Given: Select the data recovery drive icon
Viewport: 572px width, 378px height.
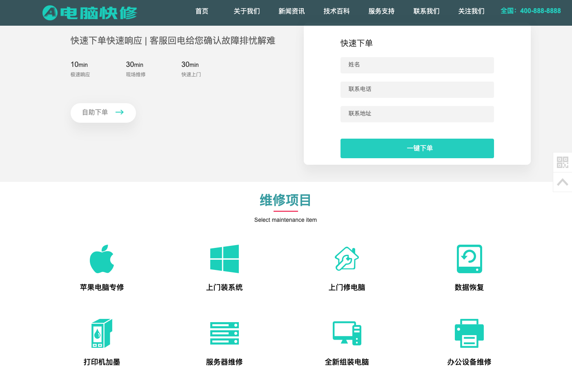Looking at the screenshot, I should 470,259.
